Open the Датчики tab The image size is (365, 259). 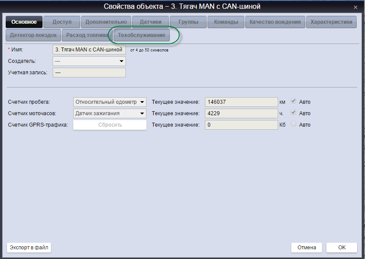coord(150,22)
